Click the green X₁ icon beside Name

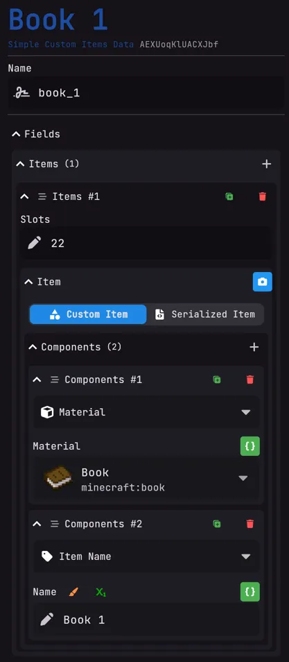pos(100,593)
